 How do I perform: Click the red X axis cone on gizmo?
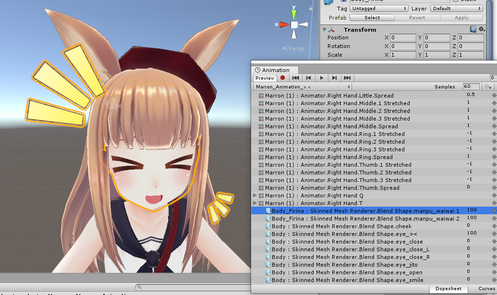(283, 25)
